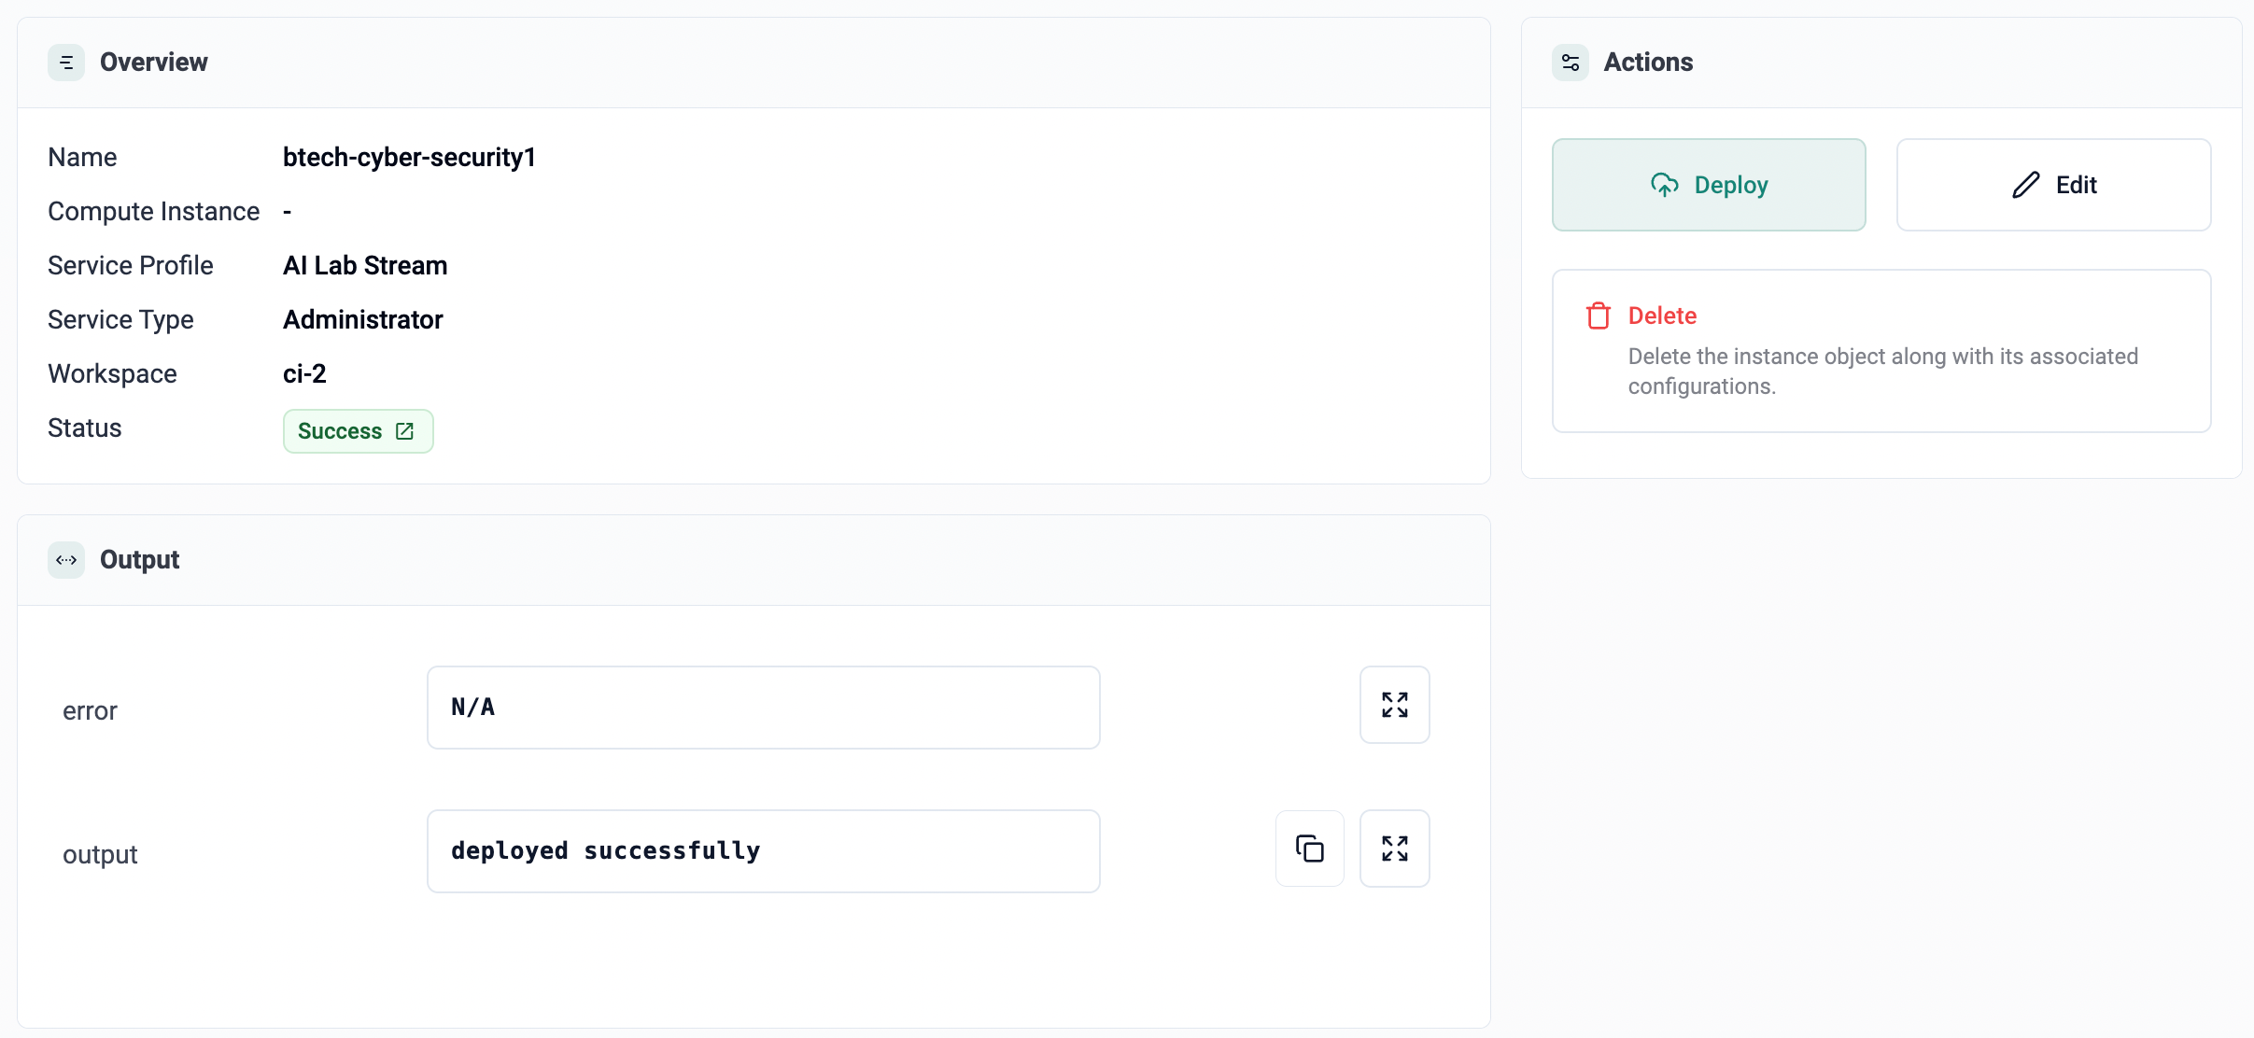This screenshot has width=2254, height=1038.
Task: Click the Output section code icon
Action: click(x=66, y=560)
